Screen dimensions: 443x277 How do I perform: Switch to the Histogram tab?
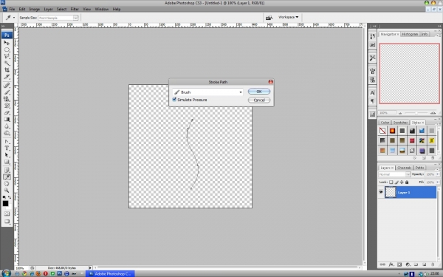click(x=410, y=34)
